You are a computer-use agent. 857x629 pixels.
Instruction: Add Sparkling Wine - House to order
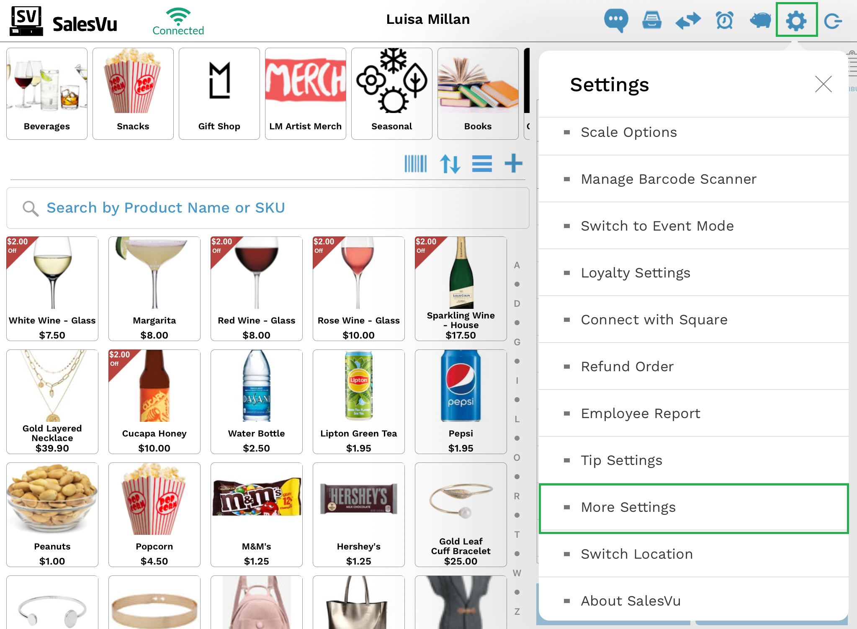[x=461, y=289]
